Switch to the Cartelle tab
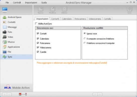Image resolution: width=137 pixels, height=97 pixels. point(107,19)
